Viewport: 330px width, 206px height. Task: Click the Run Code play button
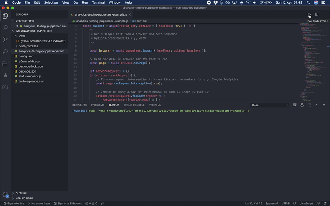[x=309, y=14]
